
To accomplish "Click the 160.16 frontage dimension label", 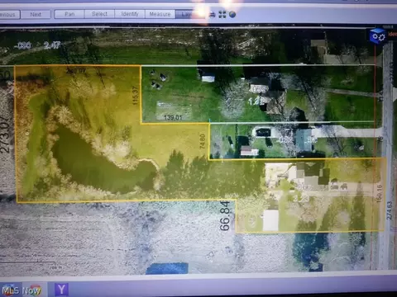I will point(380,194).
